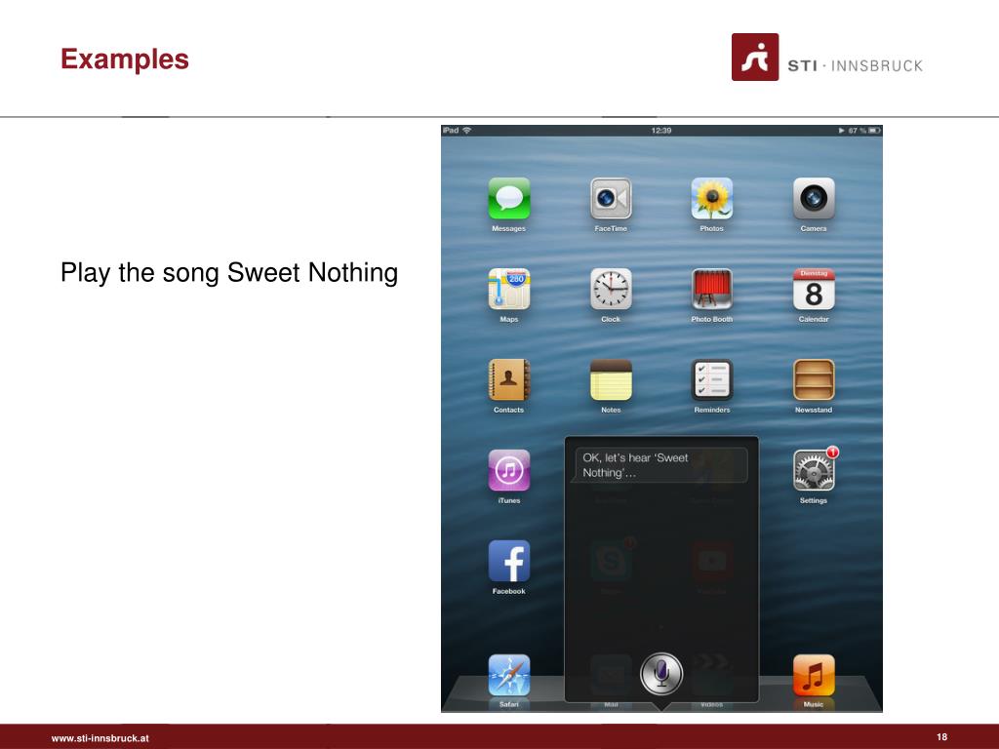Click the 'Examples' slide title
Image resolution: width=999 pixels, height=749 pixels.
pyautogui.click(x=125, y=59)
